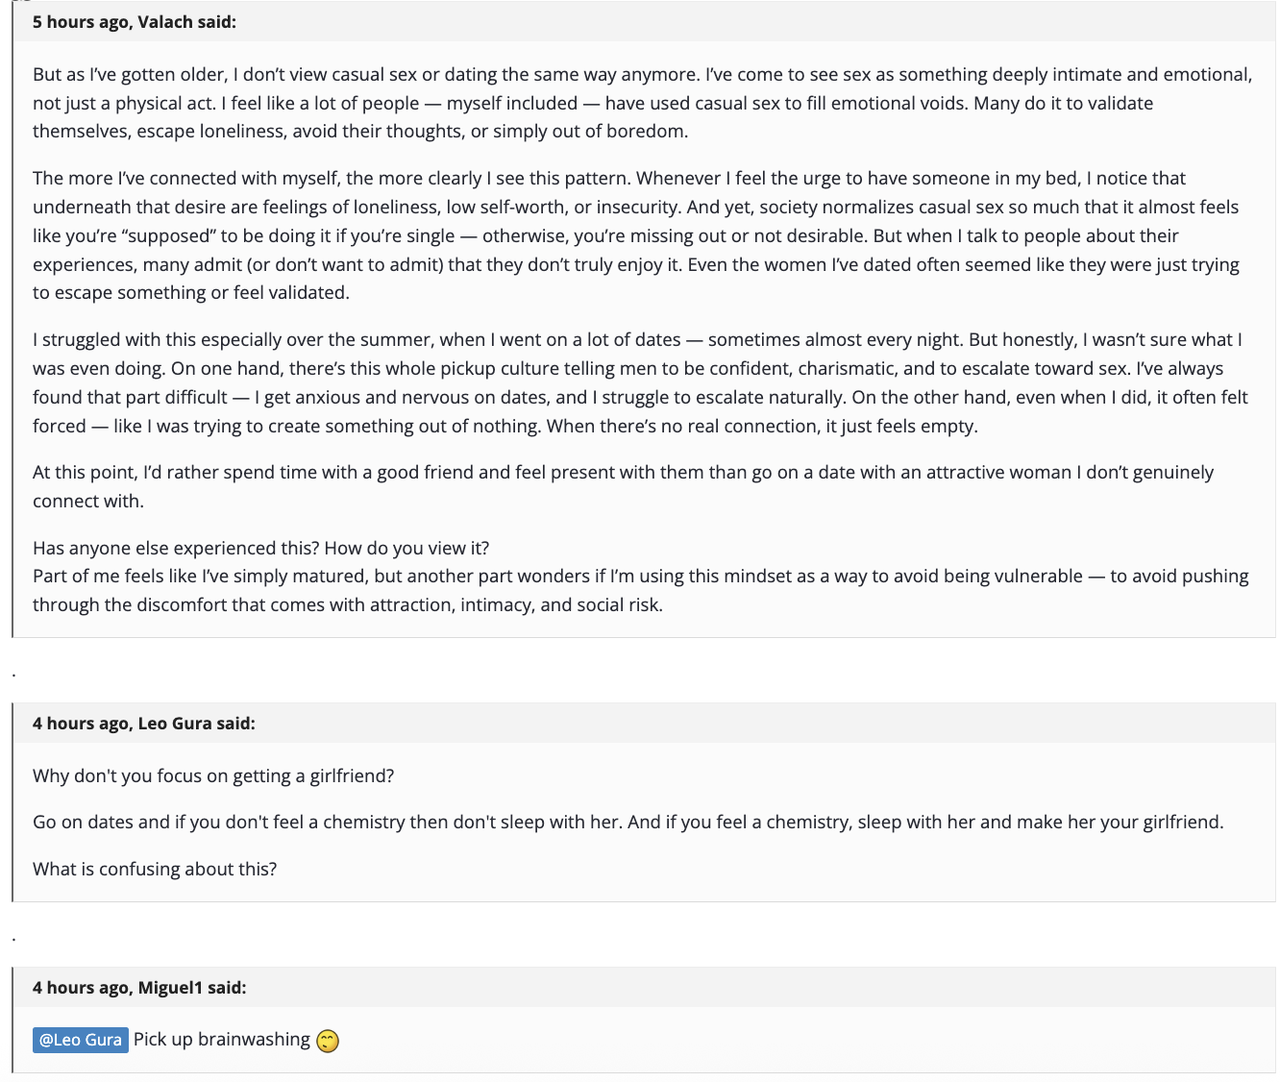Click the sentence 'it just feels empty'
This screenshot has width=1280, height=1082.
pos(908,426)
